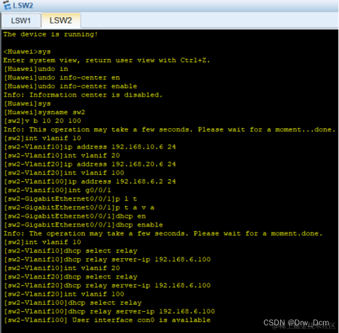This screenshot has height=333, width=339.
Task: Click the 'p l t' command line
Action: (x=70, y=199)
